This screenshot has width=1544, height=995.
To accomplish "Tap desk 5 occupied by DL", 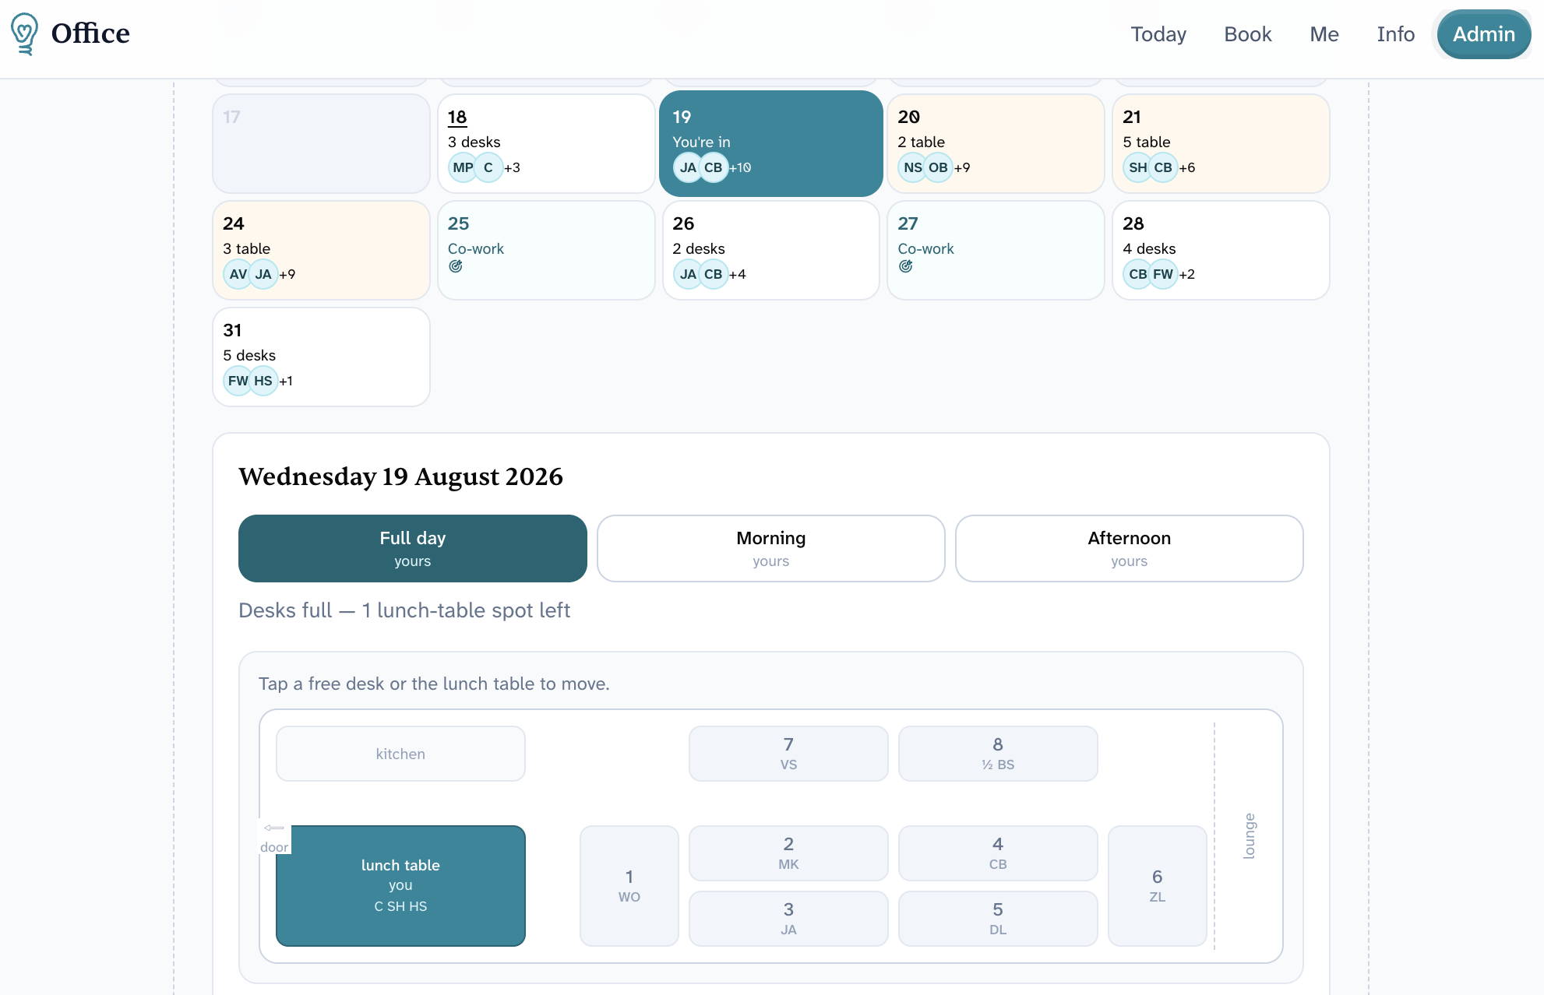I will [998, 919].
